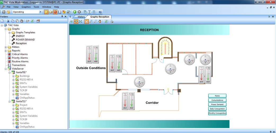Toggle fit-to-window graphics button
This screenshot has width=276, height=133.
click(x=76, y=21)
